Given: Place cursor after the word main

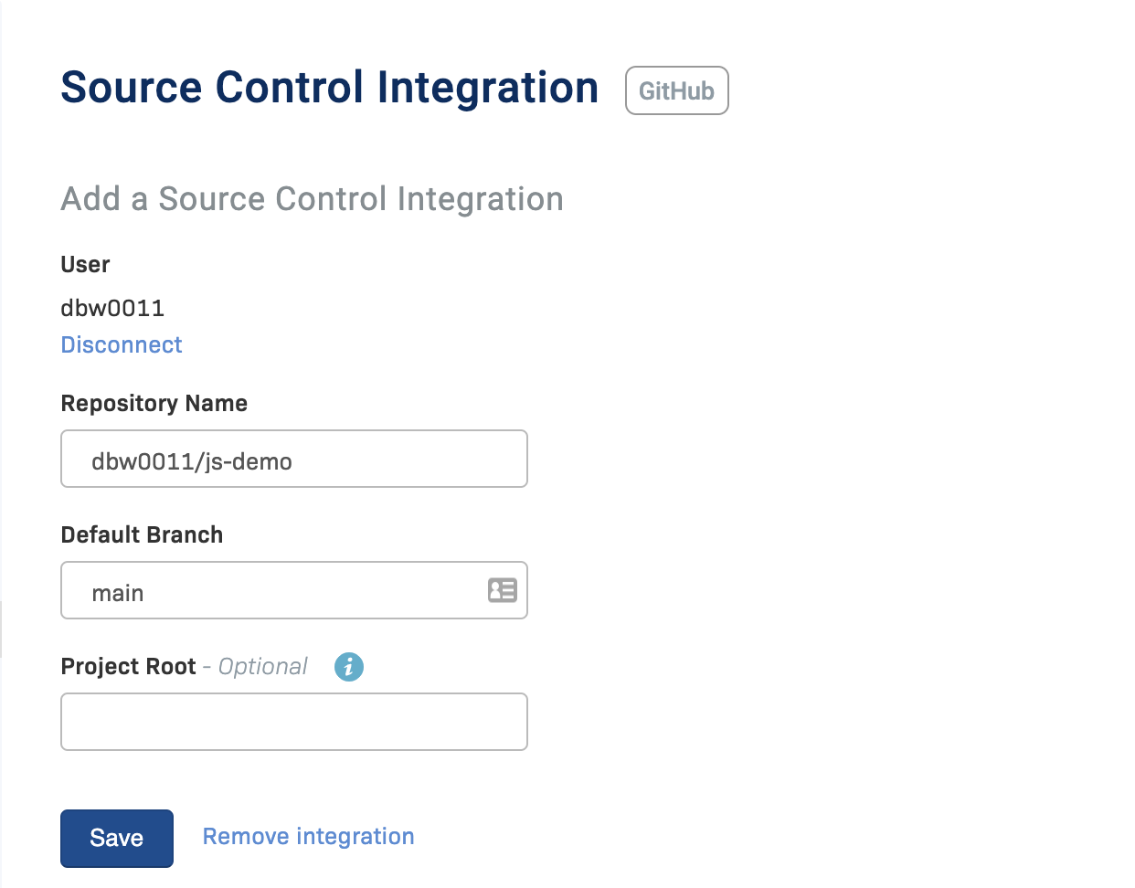Looking at the screenshot, I should coord(144,594).
